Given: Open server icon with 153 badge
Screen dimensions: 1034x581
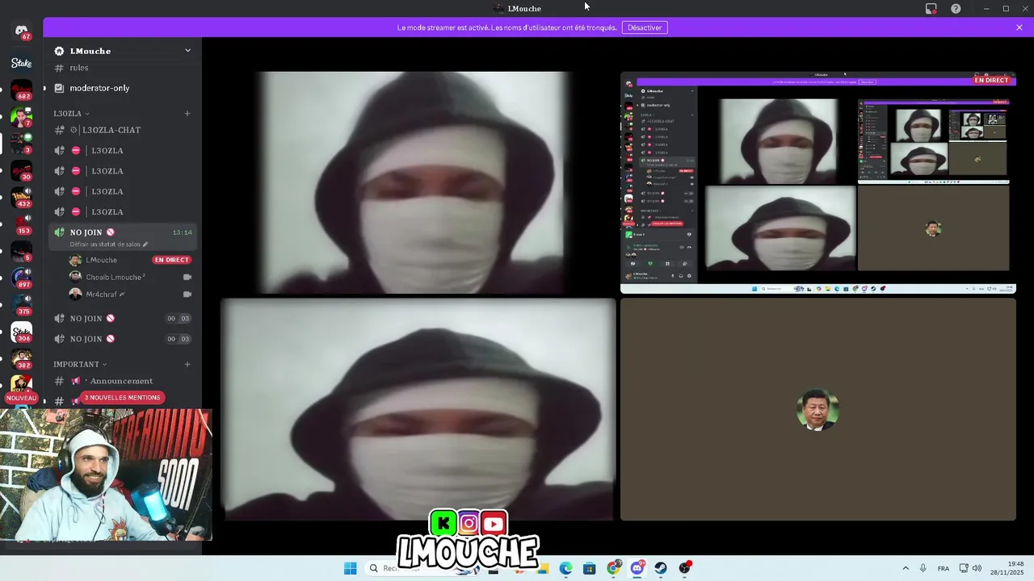Looking at the screenshot, I should 22,225.
